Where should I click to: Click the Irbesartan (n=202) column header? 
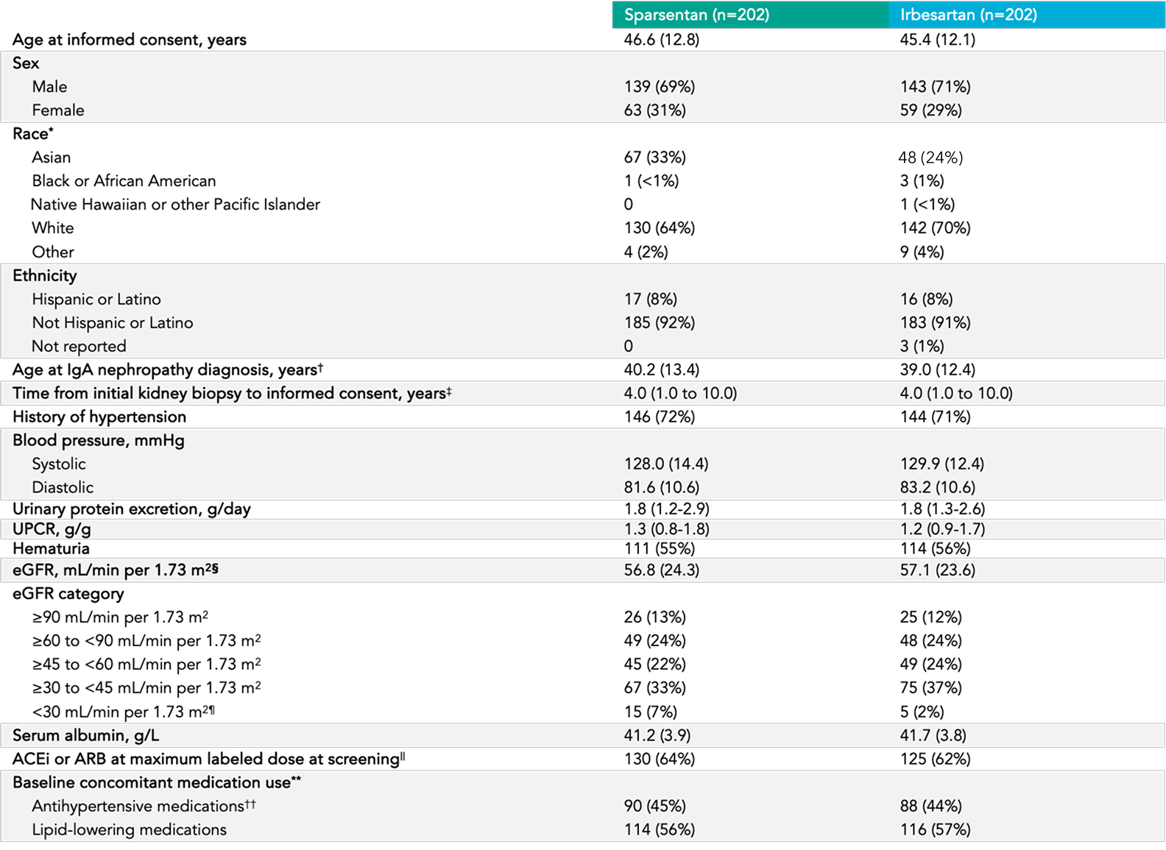(968, 15)
